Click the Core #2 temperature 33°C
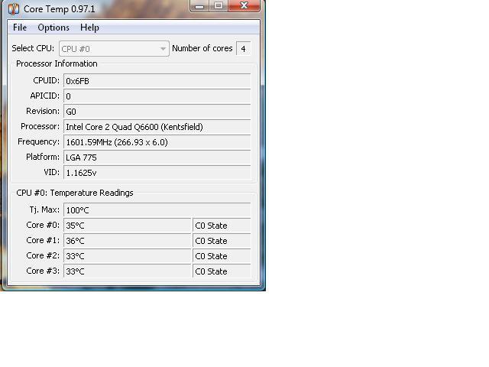Screen dimensions: 489x367 click(128, 256)
